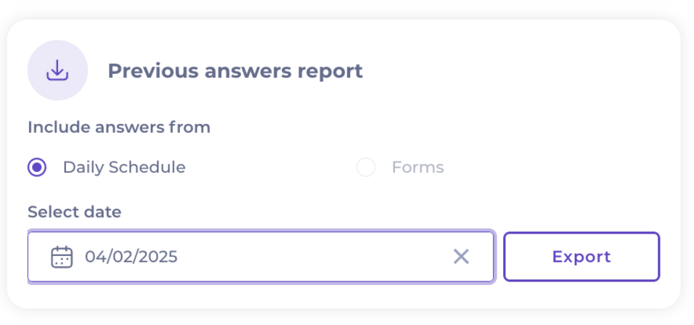Click the "Include answers from" label

coord(119,128)
